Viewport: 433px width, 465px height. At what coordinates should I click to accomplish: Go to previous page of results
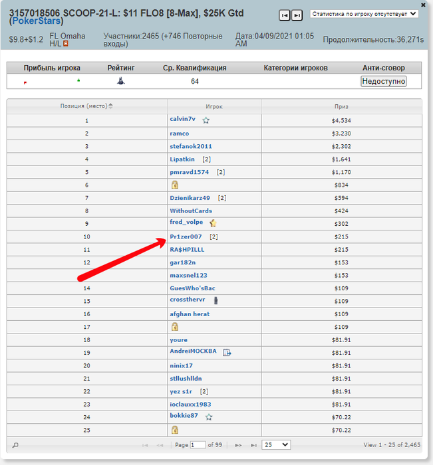[160, 445]
